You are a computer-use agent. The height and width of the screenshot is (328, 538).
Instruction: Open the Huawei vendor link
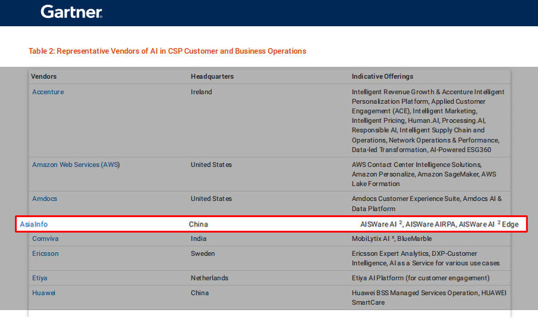point(44,293)
